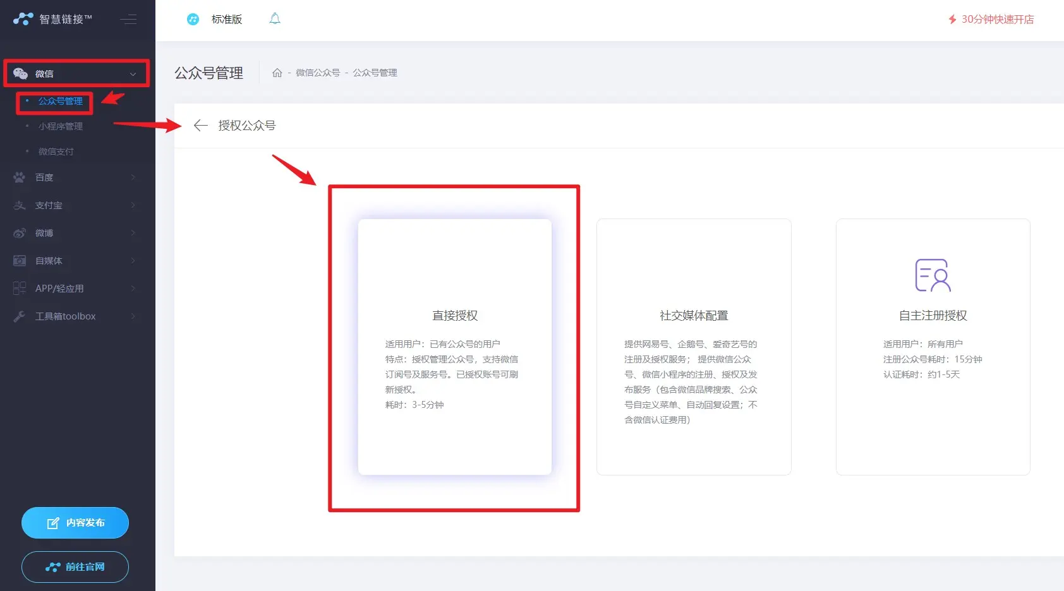Open the 30分钟快速开店 link
This screenshot has width=1064, height=591.
pos(991,20)
